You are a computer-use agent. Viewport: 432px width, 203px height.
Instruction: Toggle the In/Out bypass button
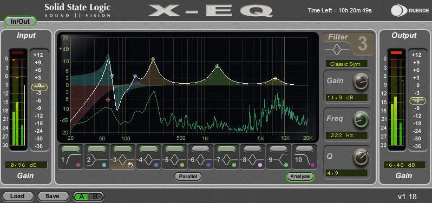pyautogui.click(x=20, y=22)
